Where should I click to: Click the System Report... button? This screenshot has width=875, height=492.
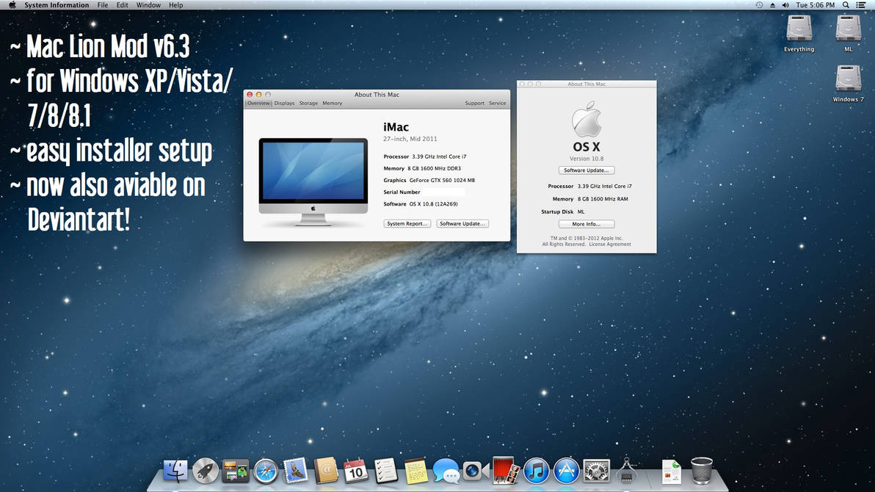(407, 223)
